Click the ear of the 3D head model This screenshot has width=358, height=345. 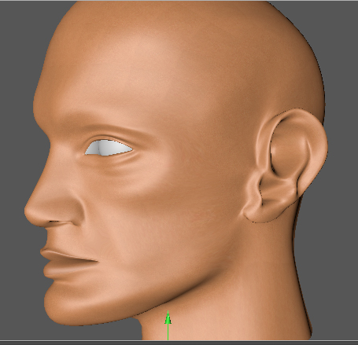(285, 166)
